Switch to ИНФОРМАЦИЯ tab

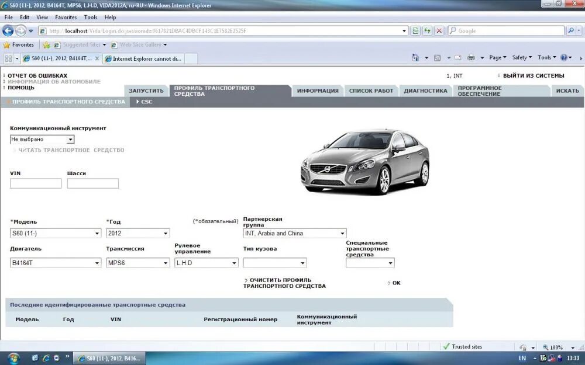[318, 91]
